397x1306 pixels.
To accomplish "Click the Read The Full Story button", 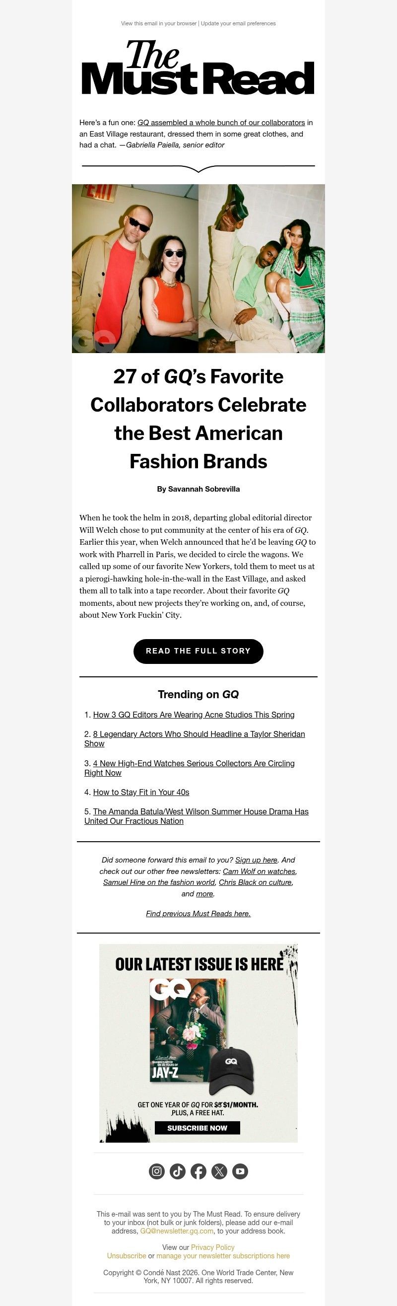I will coord(198,651).
